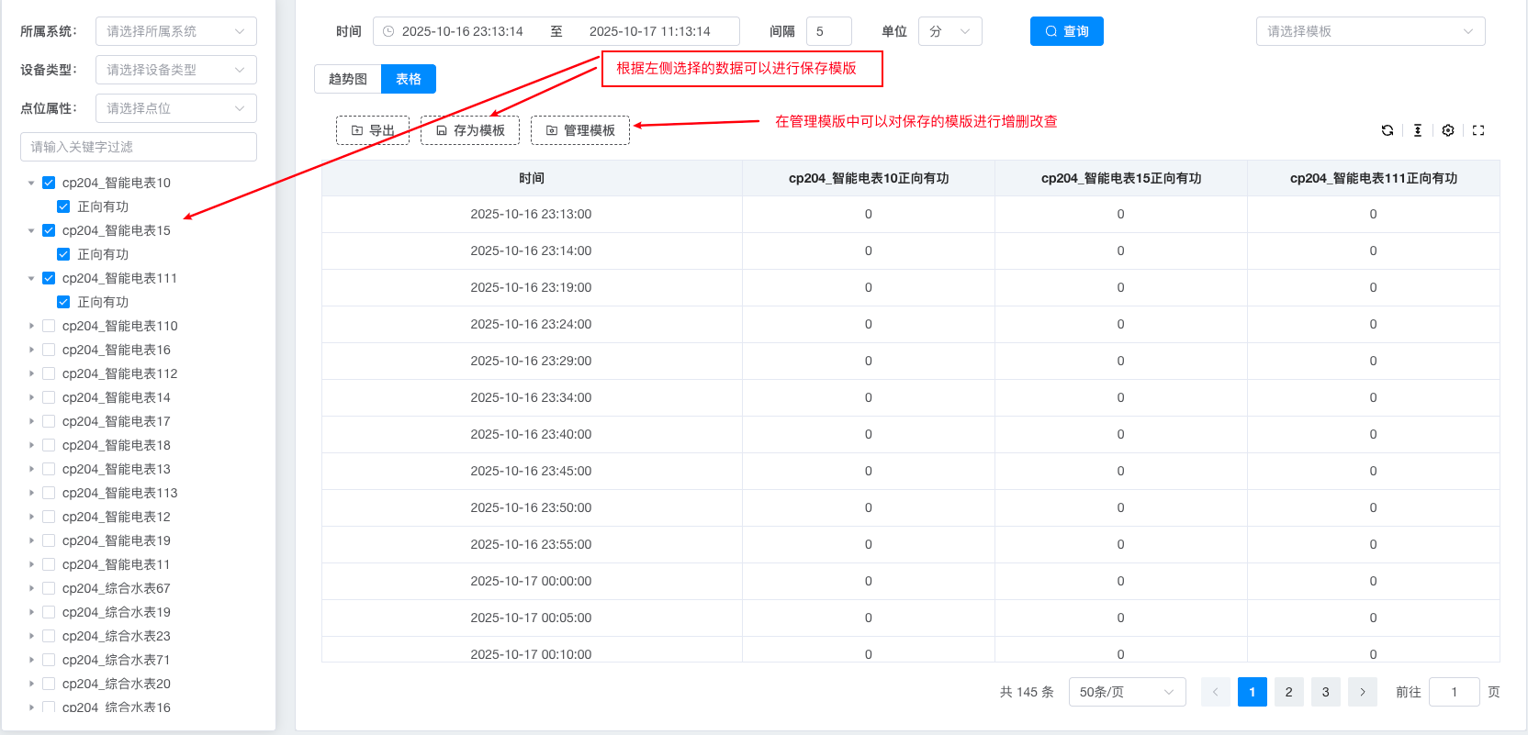
Task: Click the row density icon
Action: [x=1418, y=130]
